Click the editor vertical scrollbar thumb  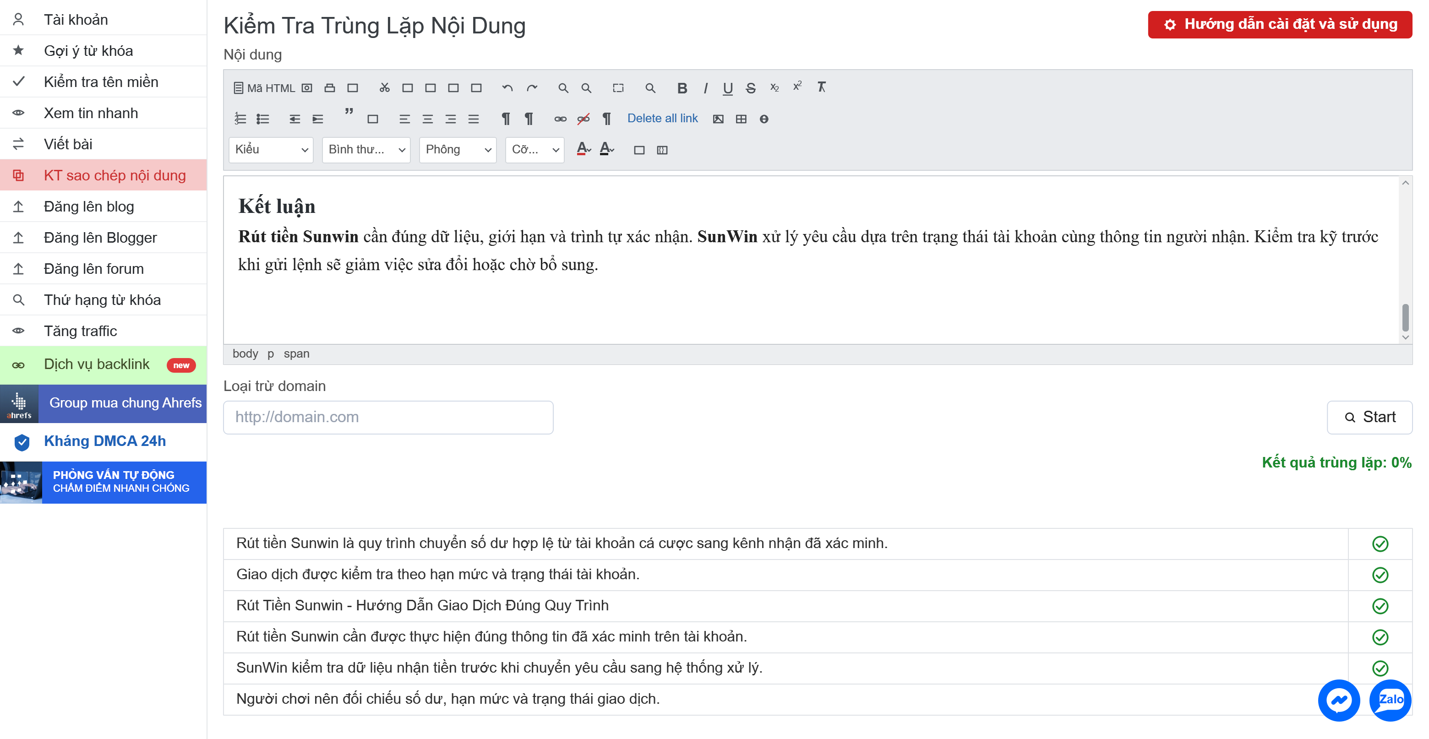point(1405,317)
